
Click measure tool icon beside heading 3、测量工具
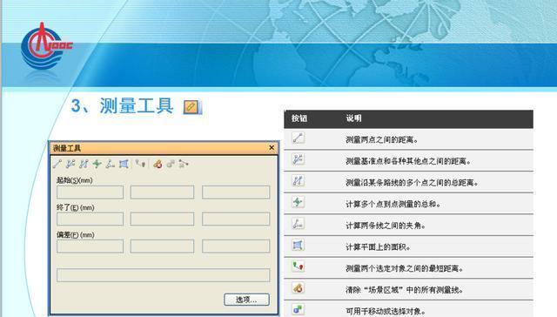[192, 107]
